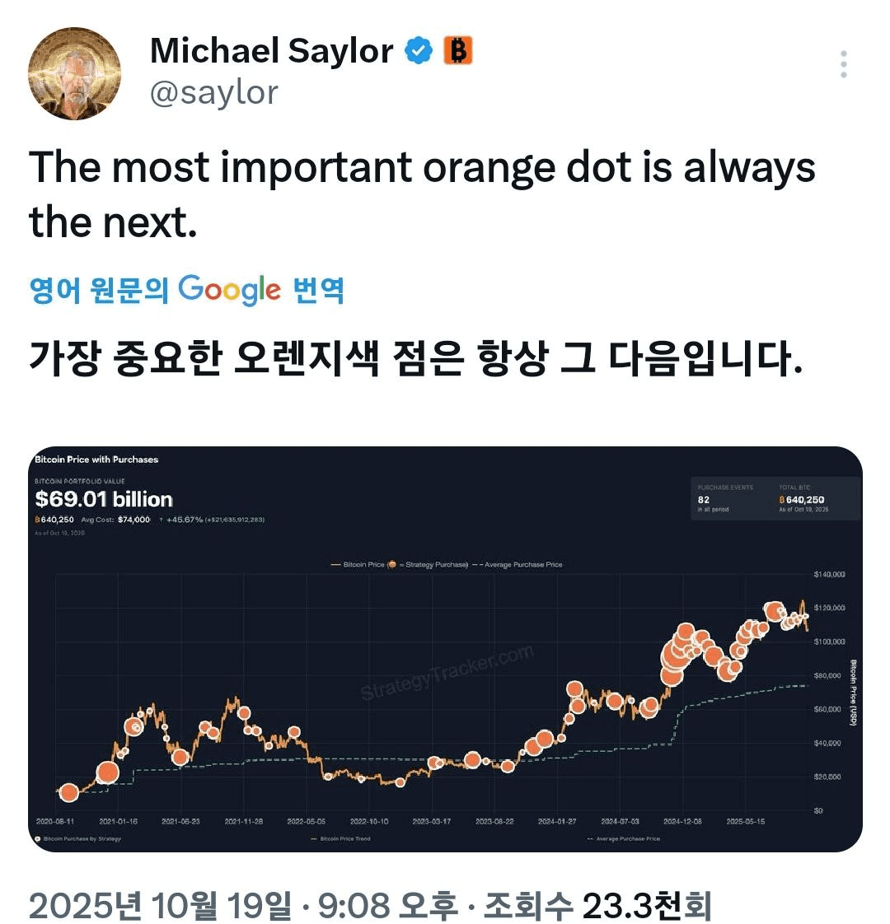Click the first orange dot on chart
Image resolution: width=890 pixels, height=924 pixels.
pos(69,792)
